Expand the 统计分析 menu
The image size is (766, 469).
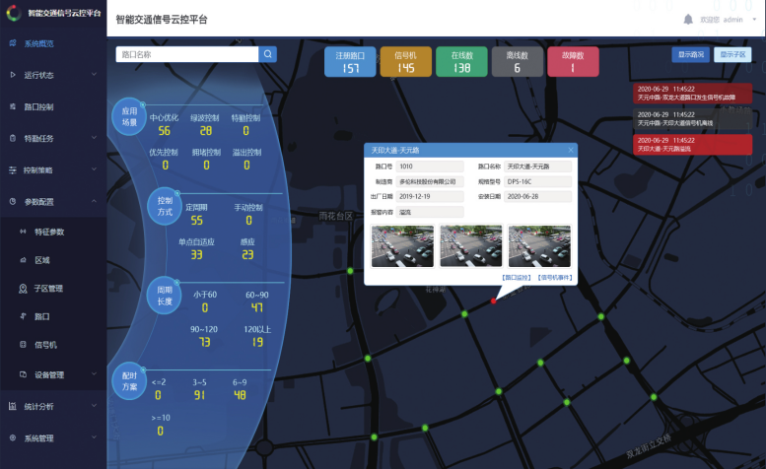pyautogui.click(x=52, y=405)
